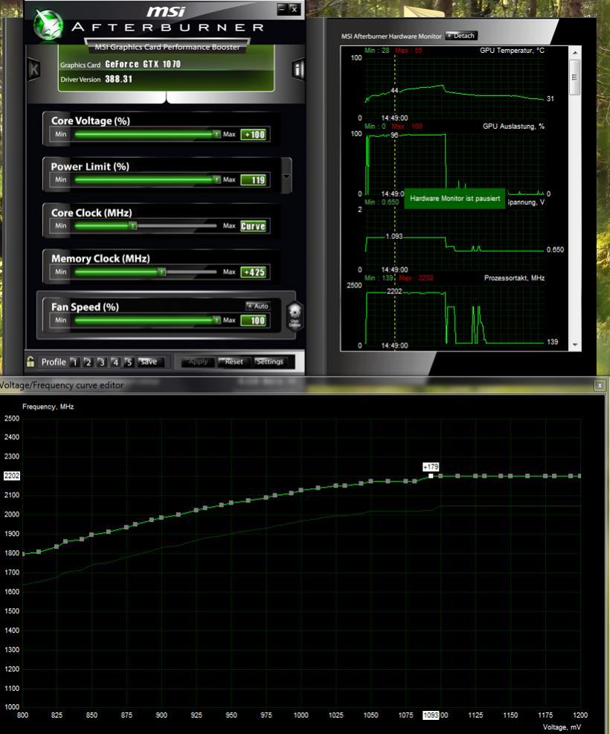Screen dimensions: 610x734
Task: Click the Core Voltage +100 value field
Action: [x=254, y=135]
